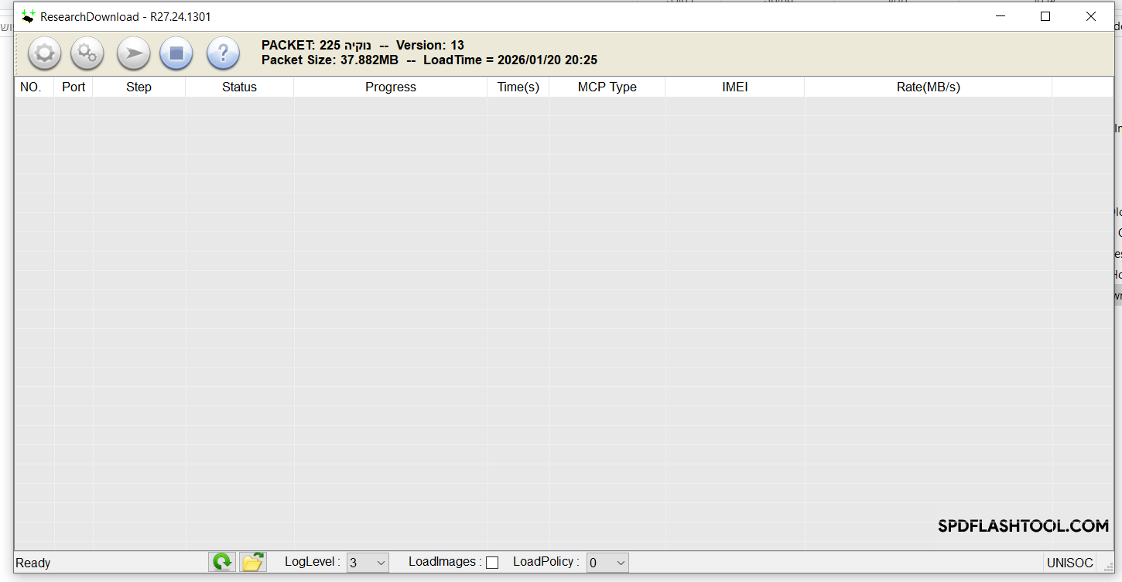Click the Port column header
This screenshot has width=1122, height=582.
point(74,87)
